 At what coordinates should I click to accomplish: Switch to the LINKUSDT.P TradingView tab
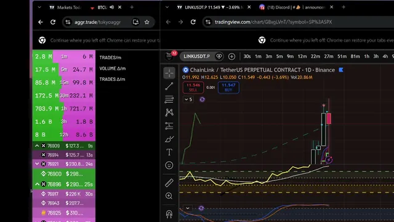point(214,7)
